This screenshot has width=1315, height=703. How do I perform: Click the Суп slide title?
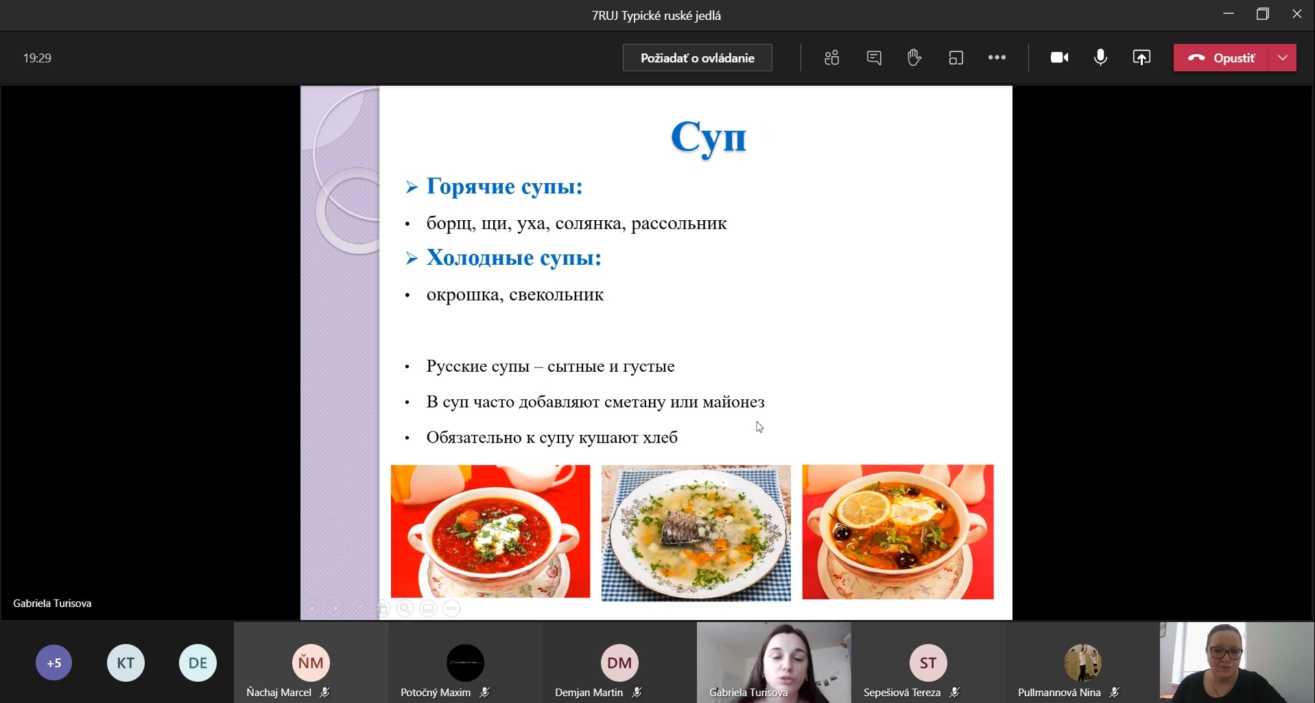708,138
